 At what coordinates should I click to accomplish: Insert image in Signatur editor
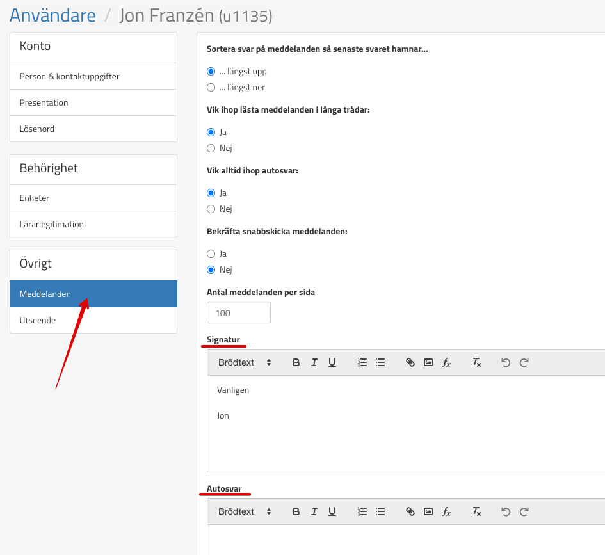[x=428, y=362]
